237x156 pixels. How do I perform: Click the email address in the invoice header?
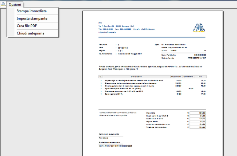[x=148, y=29]
